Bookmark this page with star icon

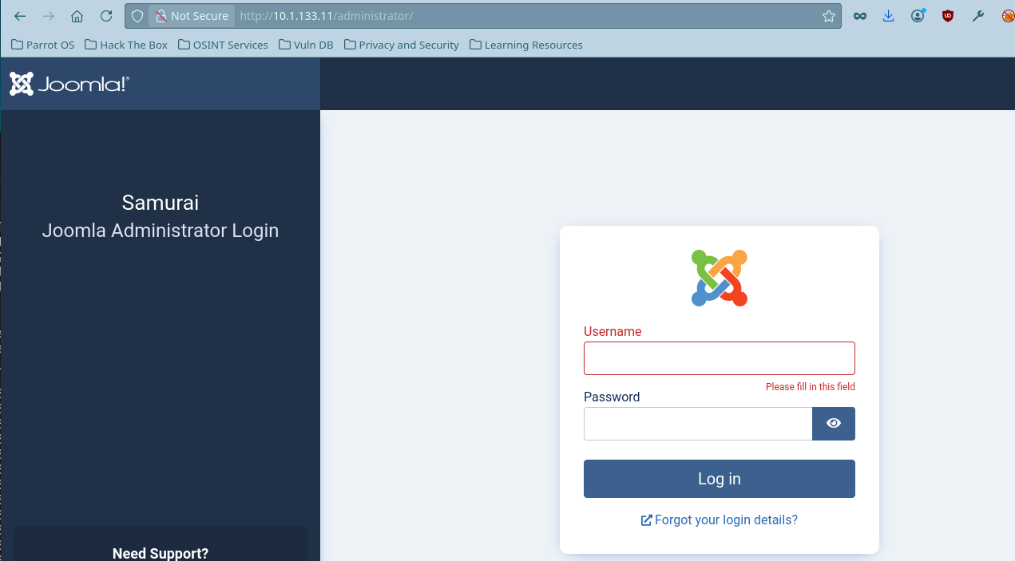tap(829, 16)
